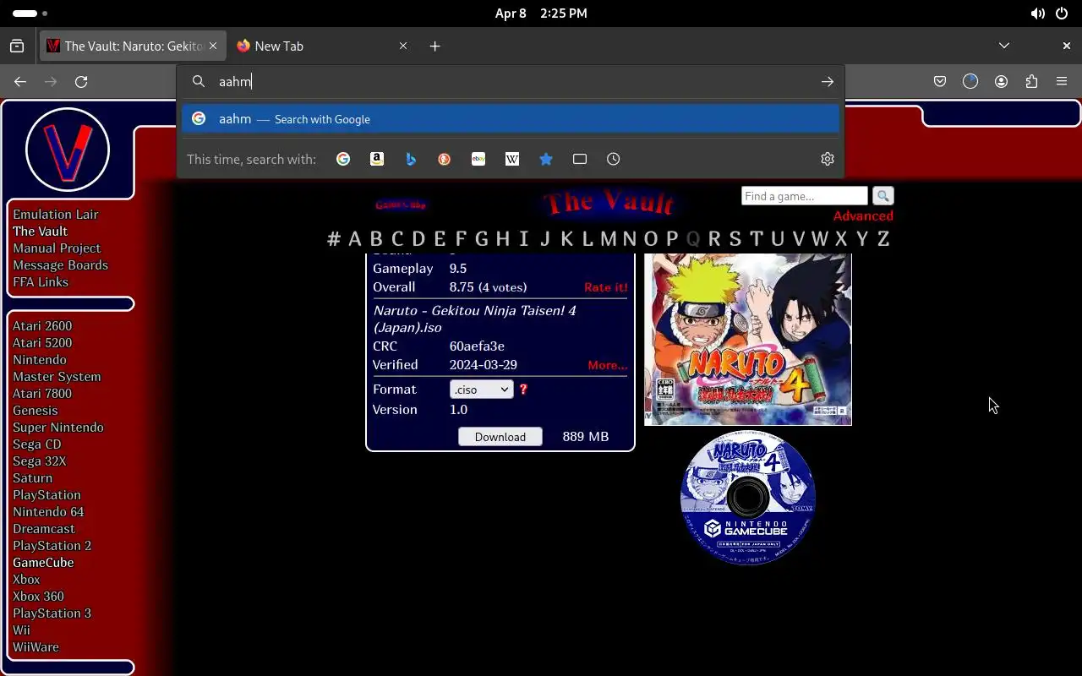
Task: Open GameCube system link
Action: (43, 562)
